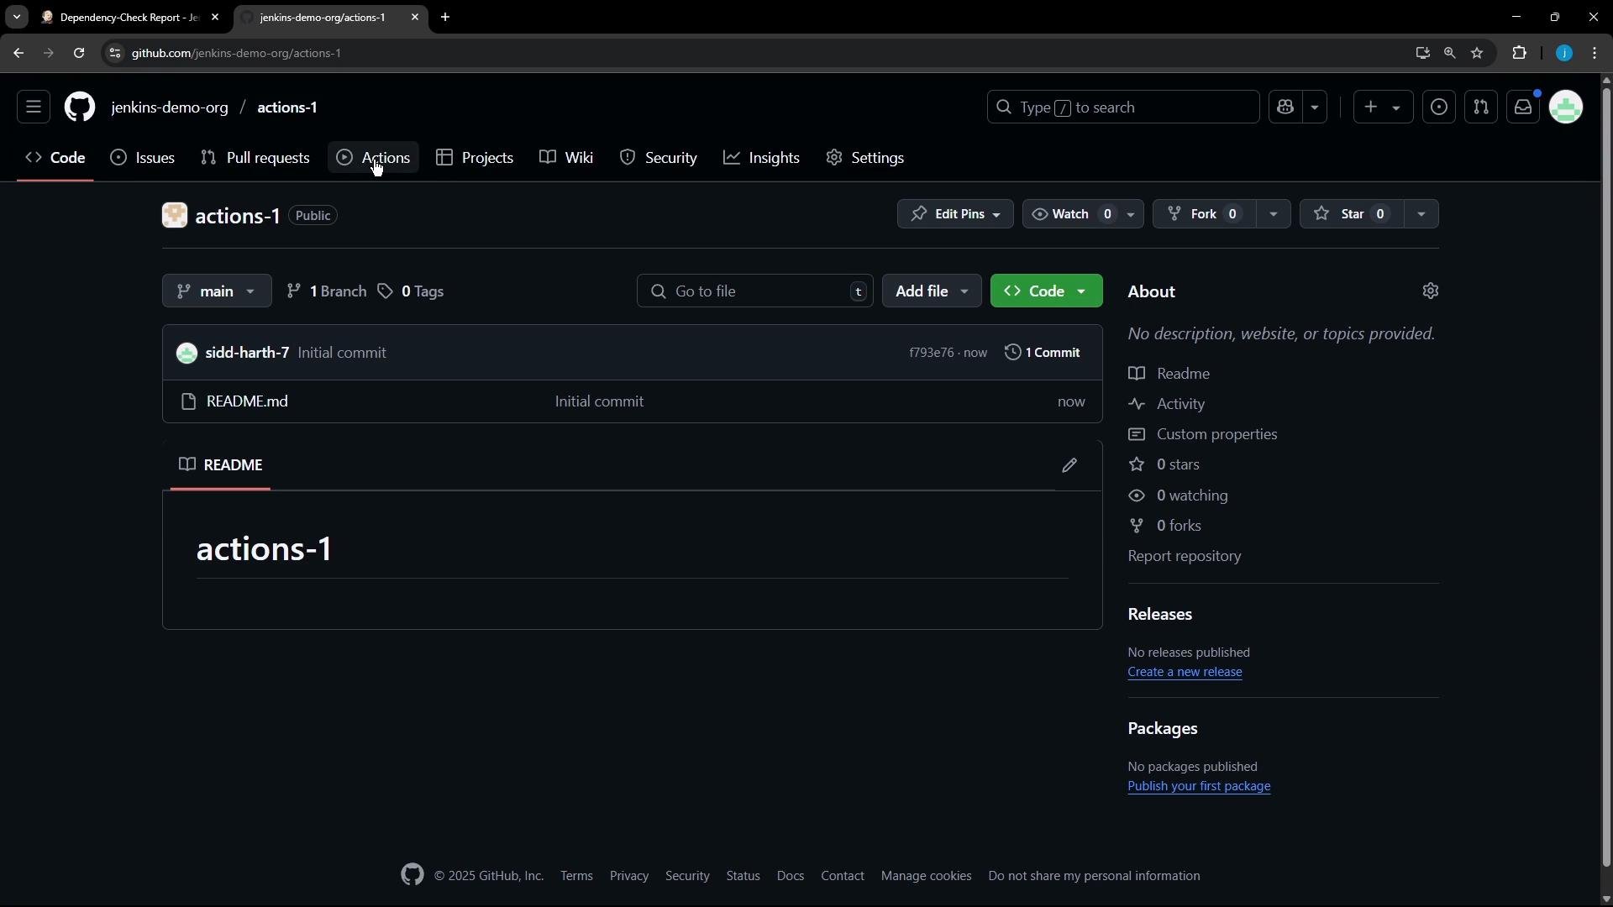Expand the Star lists dropdown arrow
1613x907 pixels.
pyautogui.click(x=1421, y=214)
